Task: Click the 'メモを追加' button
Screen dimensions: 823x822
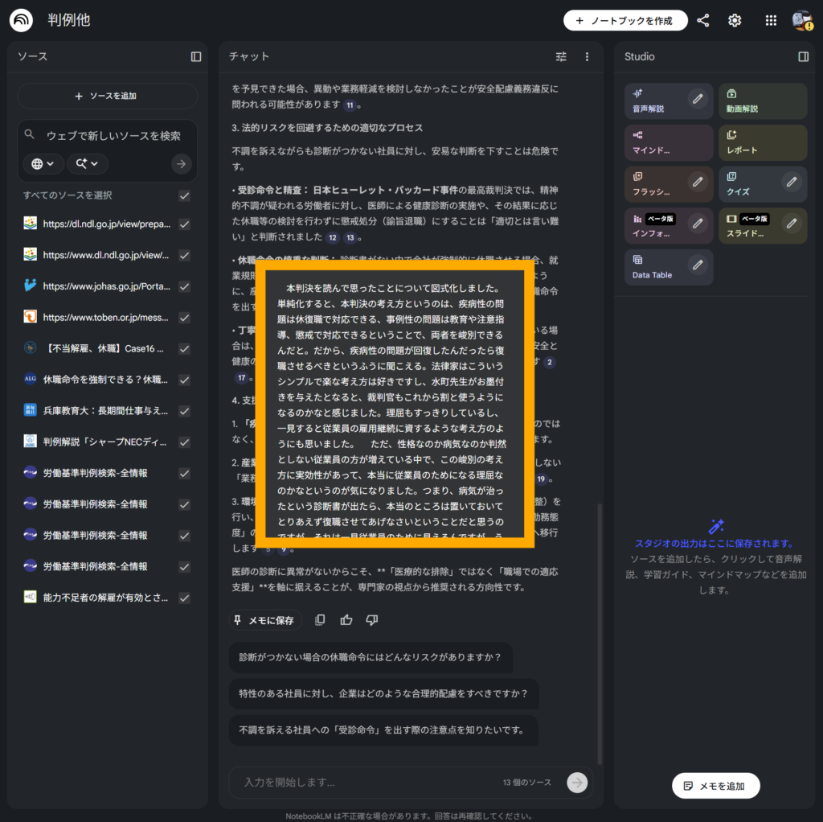Action: [715, 786]
